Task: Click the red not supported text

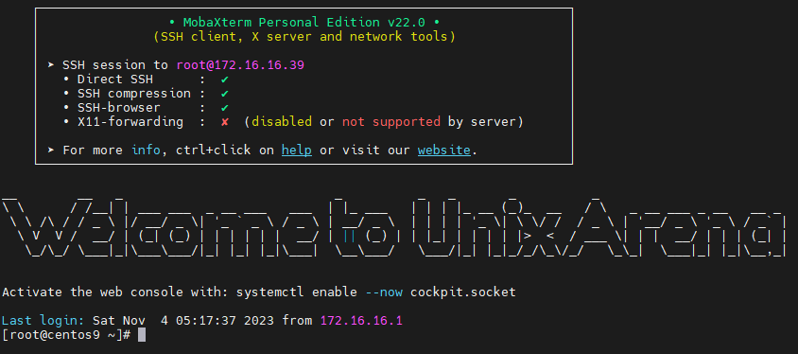Action: pos(390,122)
